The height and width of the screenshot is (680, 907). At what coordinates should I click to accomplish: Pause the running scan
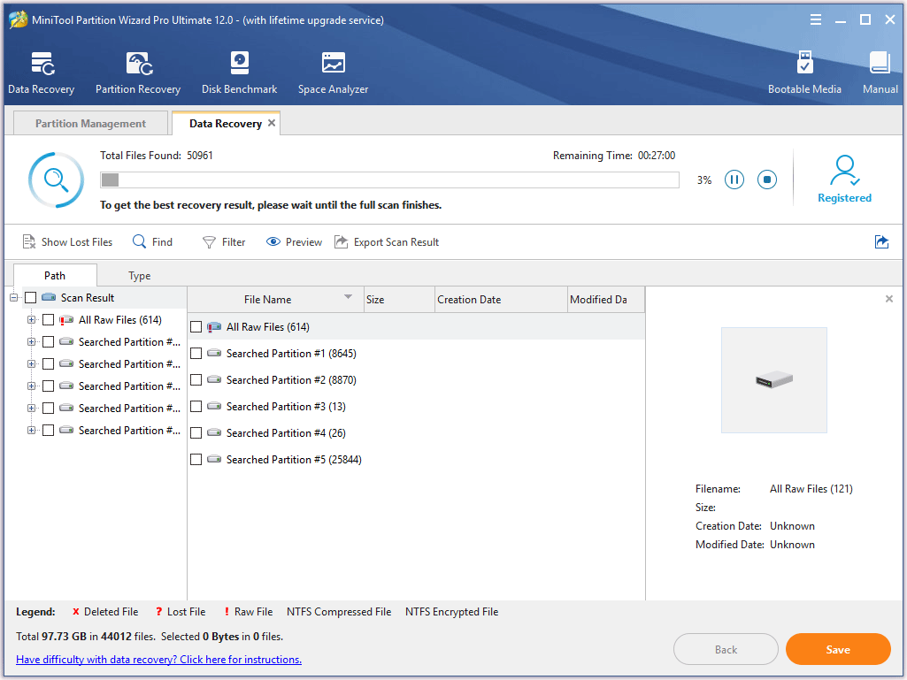coord(734,180)
